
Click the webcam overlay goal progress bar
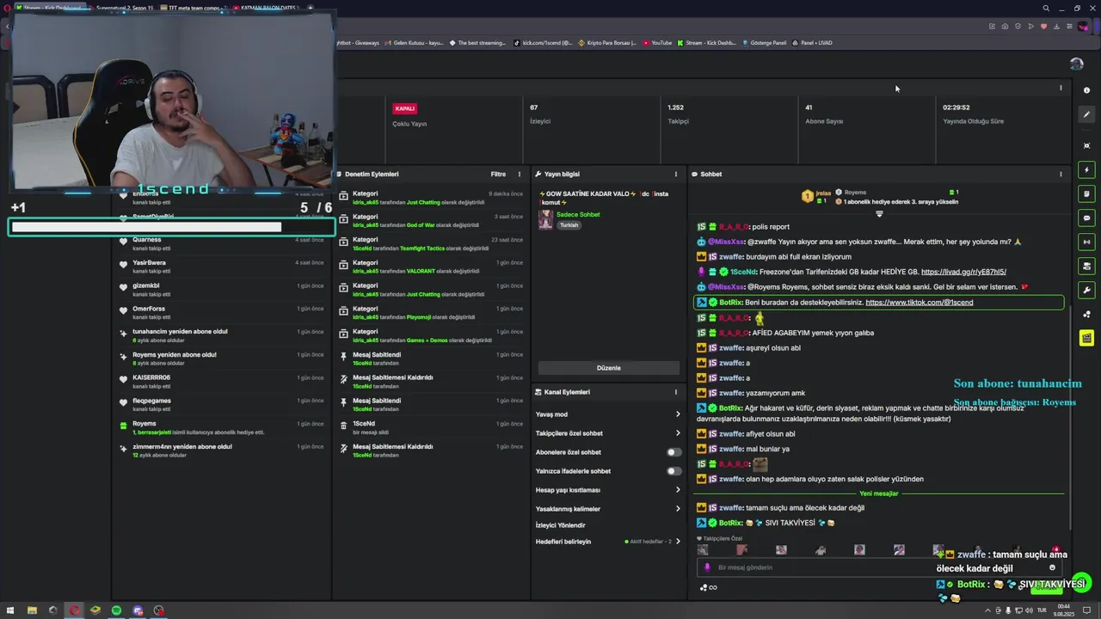coord(172,227)
